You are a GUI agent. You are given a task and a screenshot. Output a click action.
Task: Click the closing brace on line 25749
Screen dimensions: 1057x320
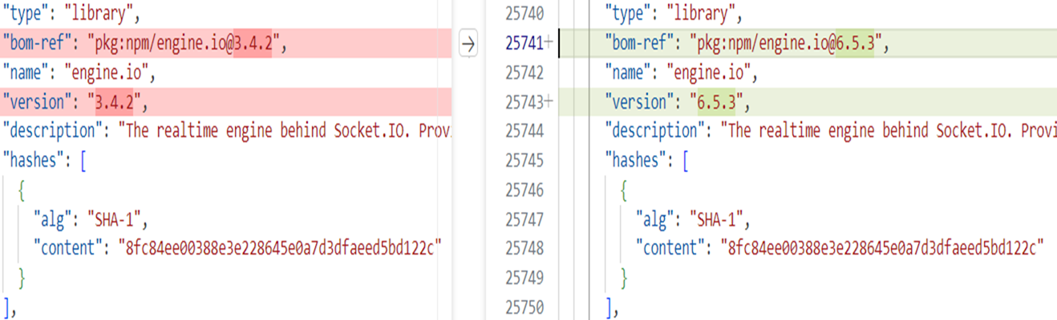tap(624, 278)
